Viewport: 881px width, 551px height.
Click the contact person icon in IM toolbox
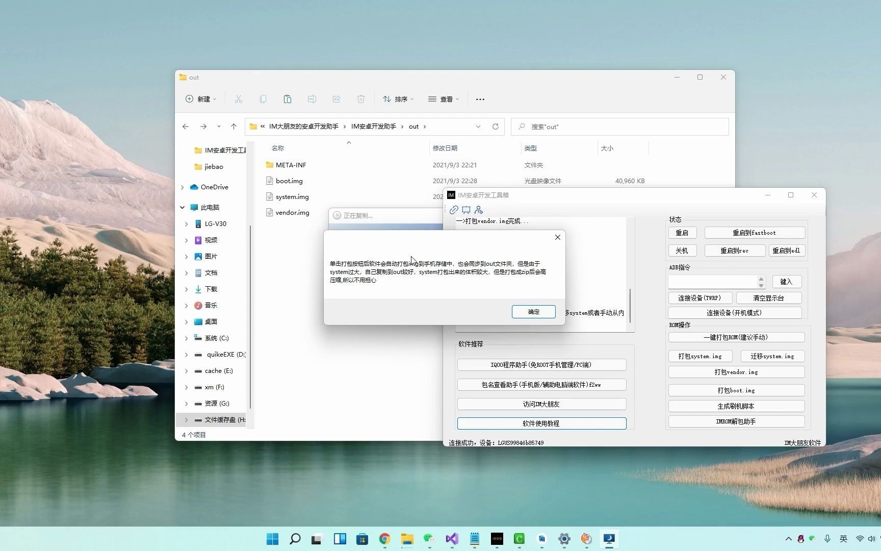[478, 210]
